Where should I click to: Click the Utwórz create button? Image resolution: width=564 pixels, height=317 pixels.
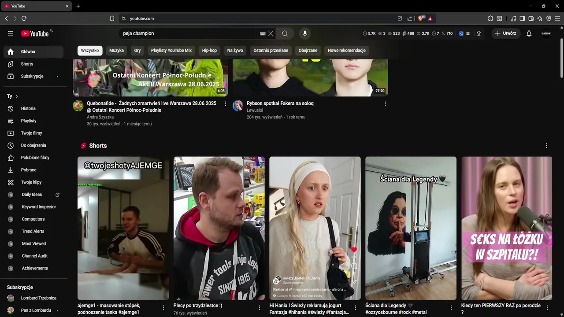506,33
